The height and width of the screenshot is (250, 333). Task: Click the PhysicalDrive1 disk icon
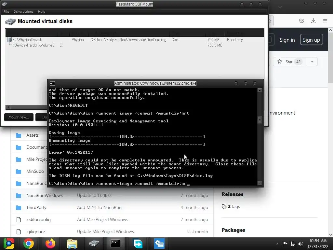9,39
